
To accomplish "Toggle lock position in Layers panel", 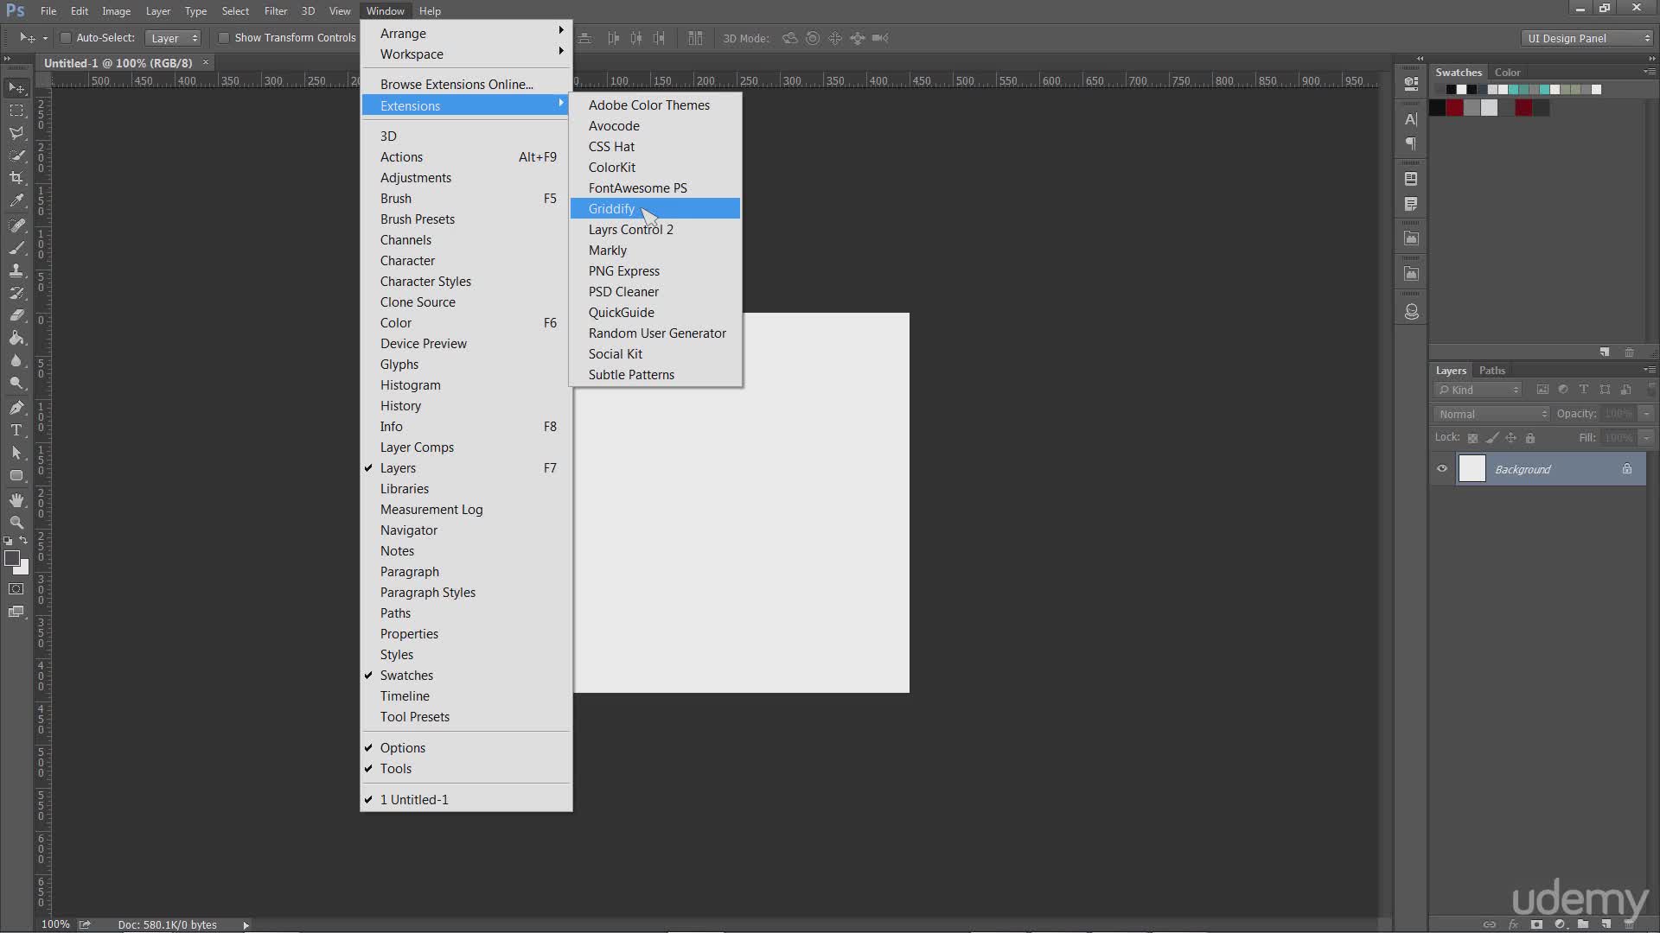I will pyautogui.click(x=1511, y=438).
